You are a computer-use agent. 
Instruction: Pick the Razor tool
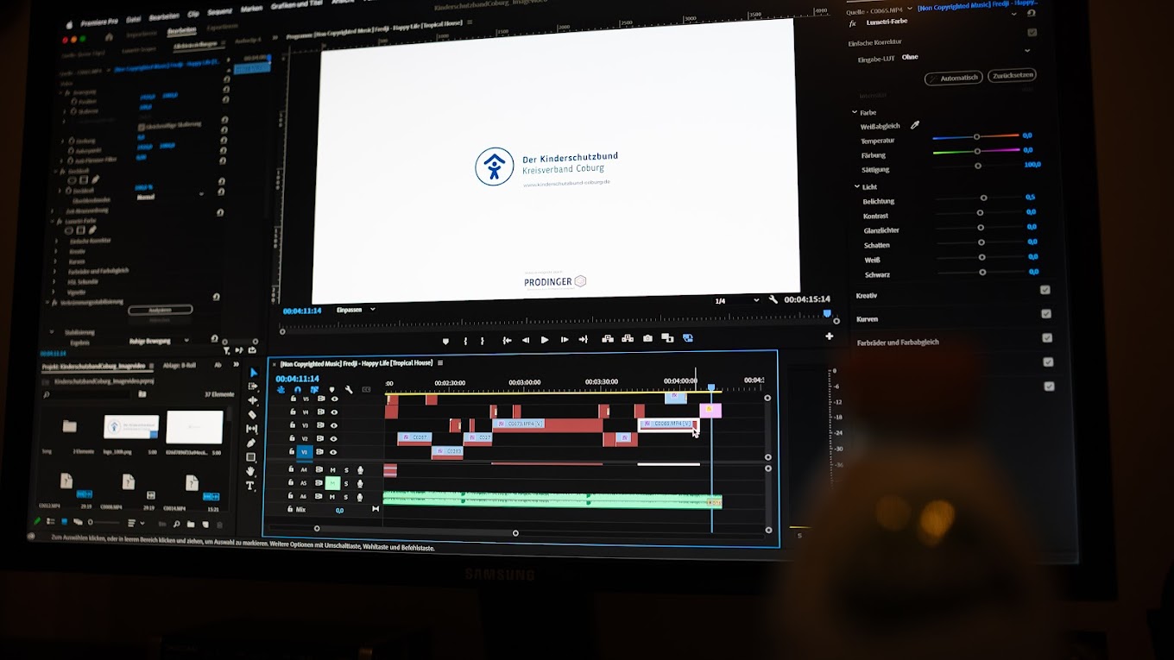(252, 415)
